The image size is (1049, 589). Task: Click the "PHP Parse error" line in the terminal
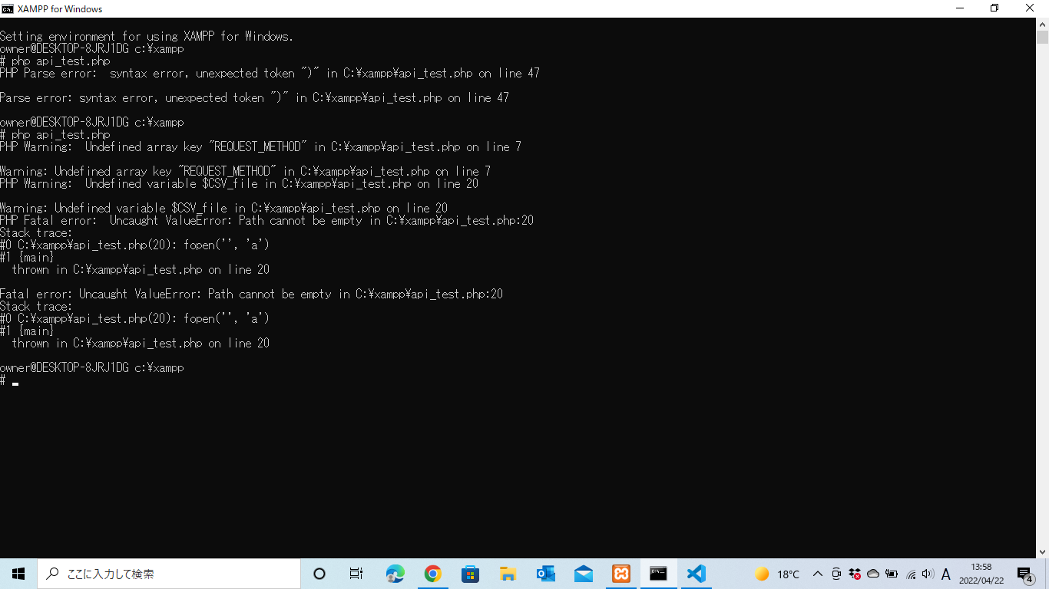pyautogui.click(x=270, y=73)
